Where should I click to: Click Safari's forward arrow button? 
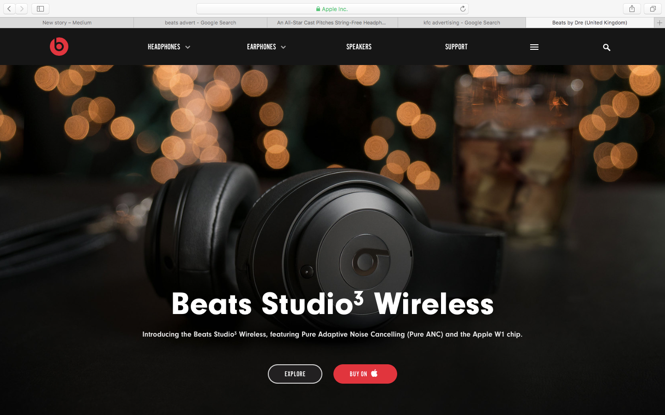(x=22, y=9)
